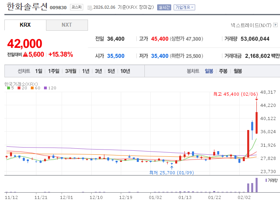
Task: Open the NXT help question-mark icon
Action: [276, 25]
